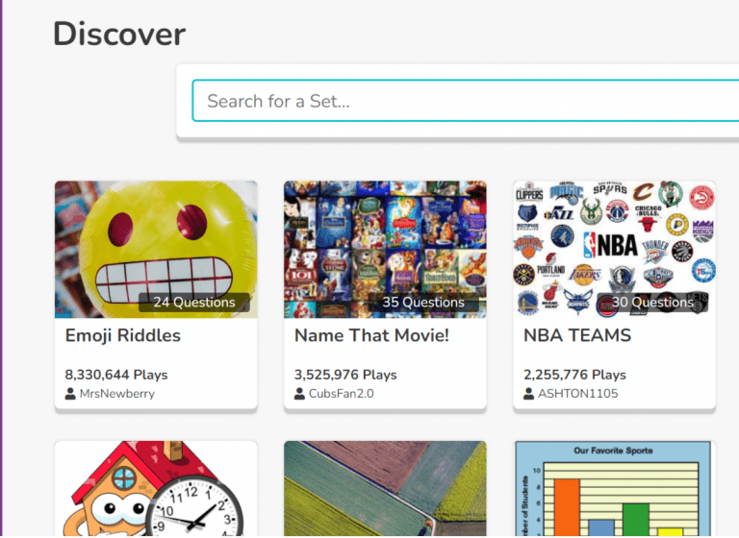Open the cartoon house and clock set
This screenshot has width=739, height=538.
click(x=156, y=490)
